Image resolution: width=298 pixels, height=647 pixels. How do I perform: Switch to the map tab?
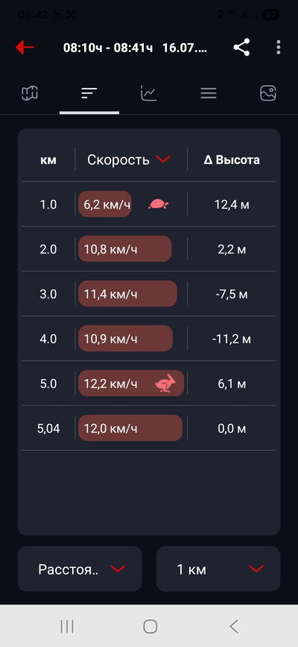[30, 93]
